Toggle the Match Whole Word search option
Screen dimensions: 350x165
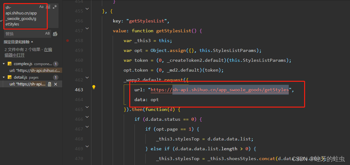coord(48,7)
